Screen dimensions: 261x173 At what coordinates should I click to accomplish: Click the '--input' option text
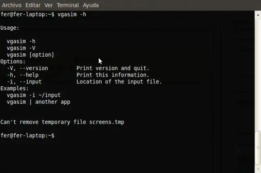pyautogui.click(x=30, y=81)
